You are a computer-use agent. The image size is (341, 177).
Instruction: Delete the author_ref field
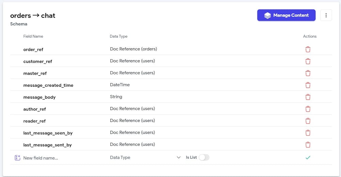pyautogui.click(x=308, y=109)
